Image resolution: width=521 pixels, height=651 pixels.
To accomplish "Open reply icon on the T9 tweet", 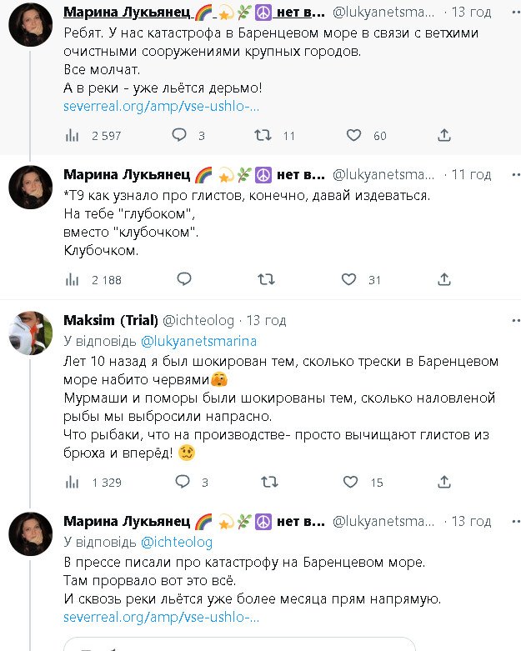I will point(183,279).
